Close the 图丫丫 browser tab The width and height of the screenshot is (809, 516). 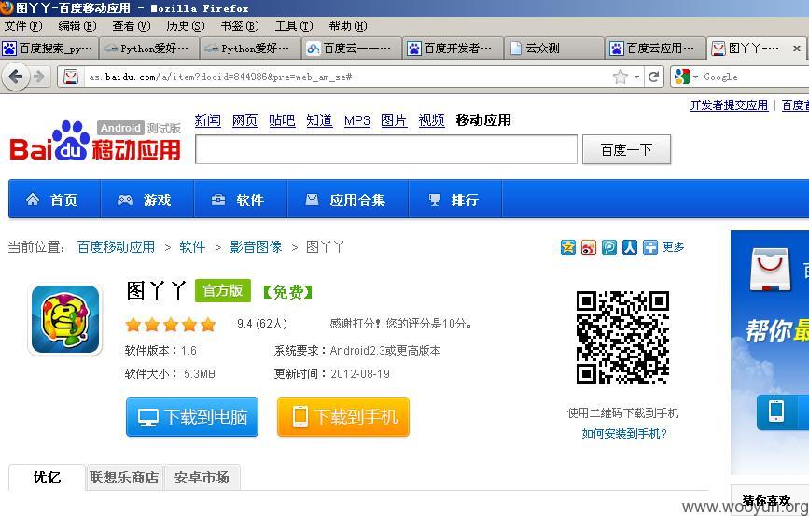(797, 49)
